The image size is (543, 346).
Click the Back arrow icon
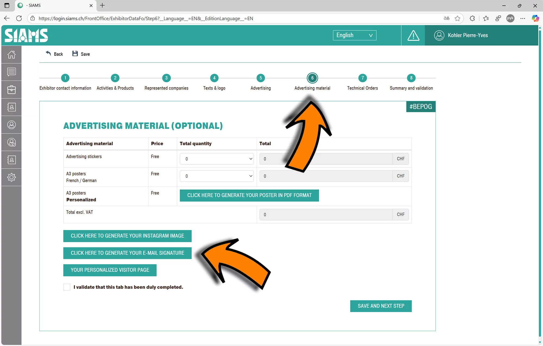48,54
